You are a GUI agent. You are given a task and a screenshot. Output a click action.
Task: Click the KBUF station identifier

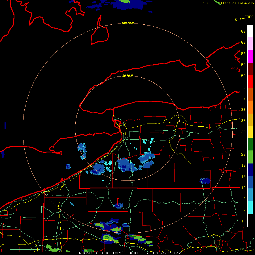tap(136, 253)
